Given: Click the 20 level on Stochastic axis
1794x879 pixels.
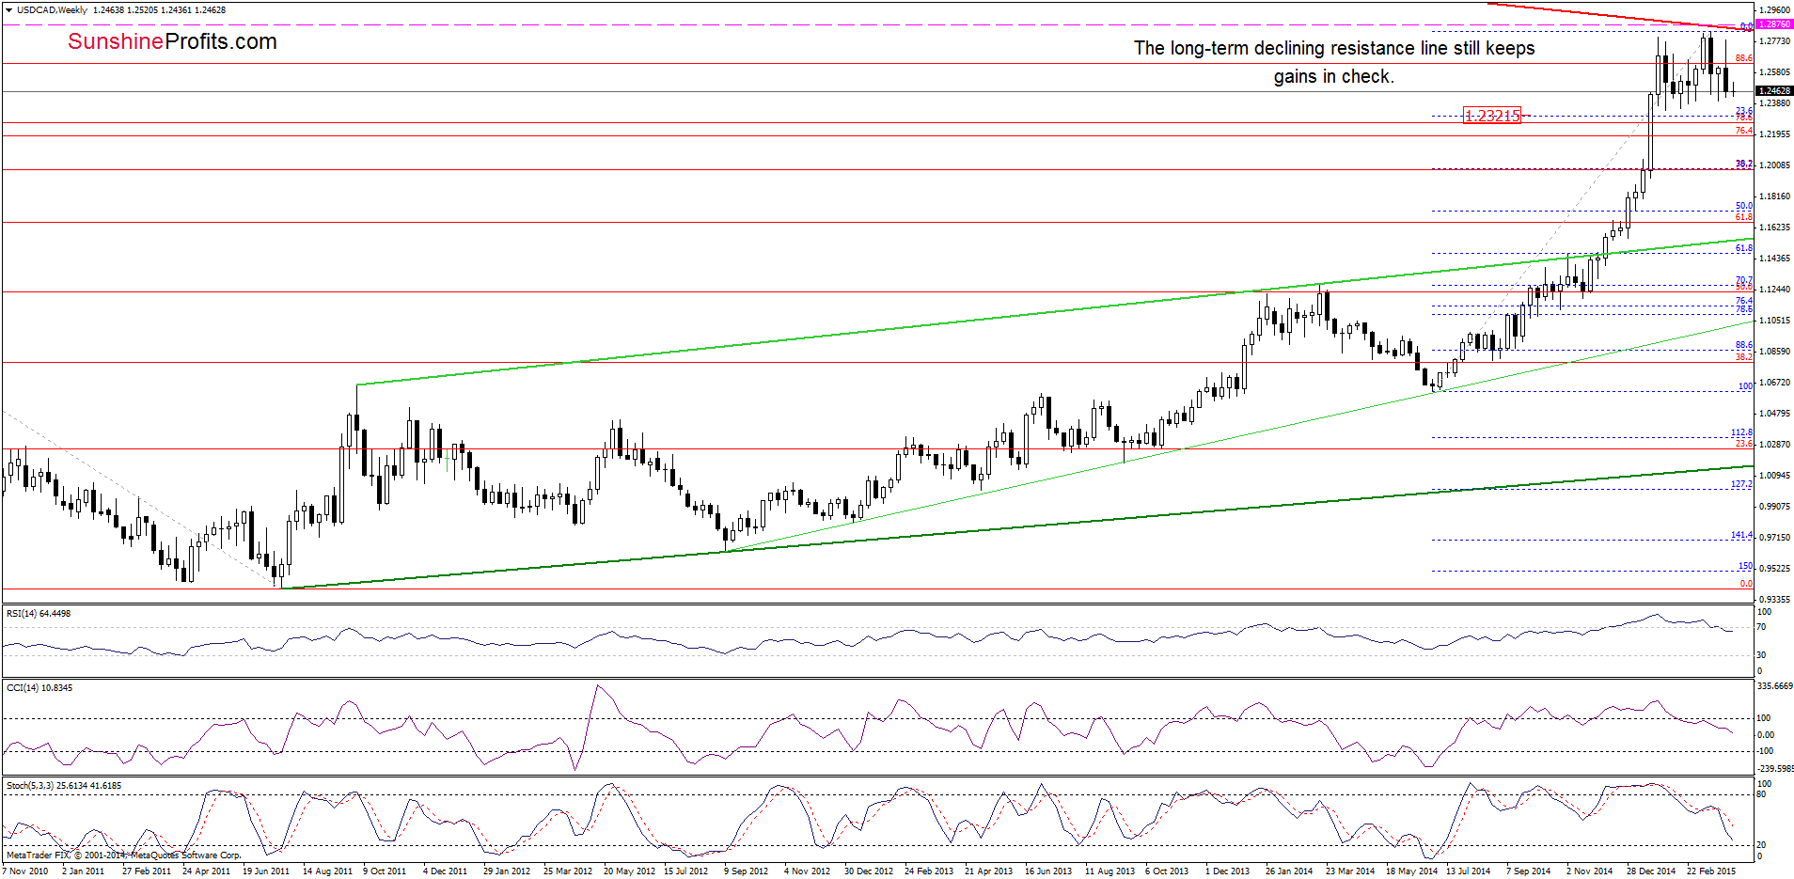Looking at the screenshot, I should pos(1762,845).
